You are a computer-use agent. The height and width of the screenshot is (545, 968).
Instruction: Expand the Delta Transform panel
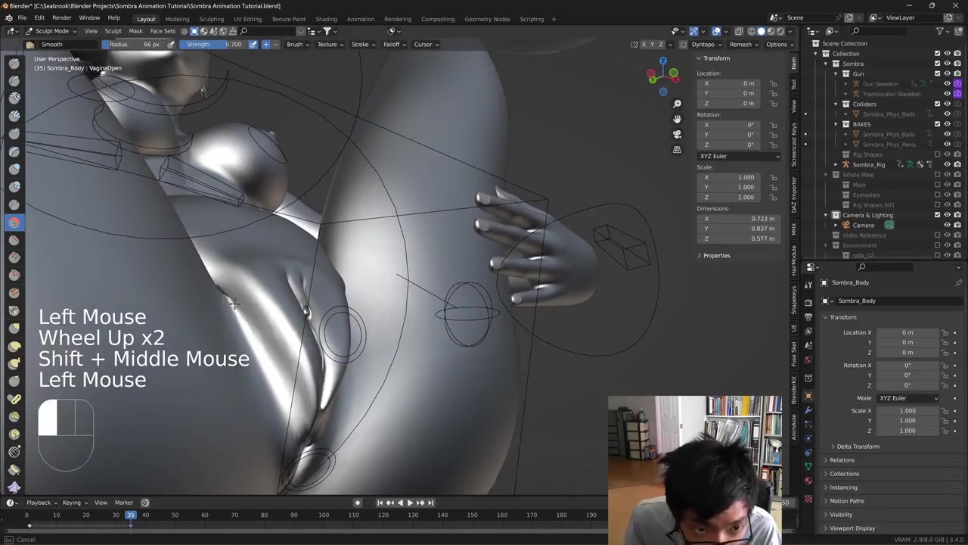point(858,447)
